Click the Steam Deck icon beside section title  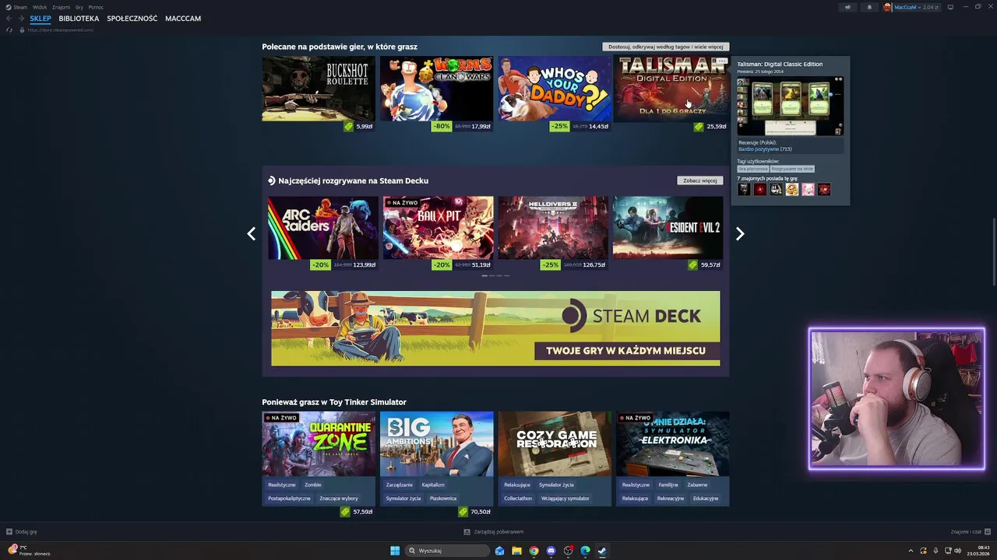pos(272,180)
